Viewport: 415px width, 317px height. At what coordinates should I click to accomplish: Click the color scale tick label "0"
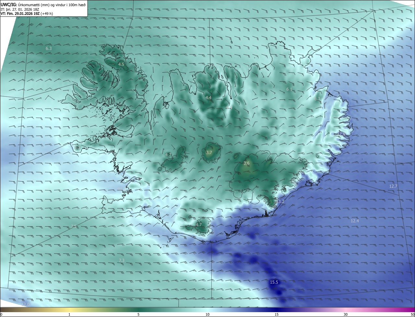point(1,314)
